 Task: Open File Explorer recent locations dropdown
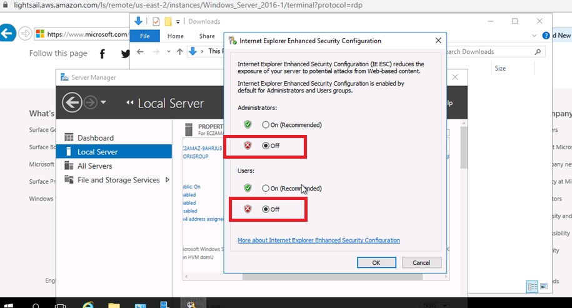click(169, 52)
